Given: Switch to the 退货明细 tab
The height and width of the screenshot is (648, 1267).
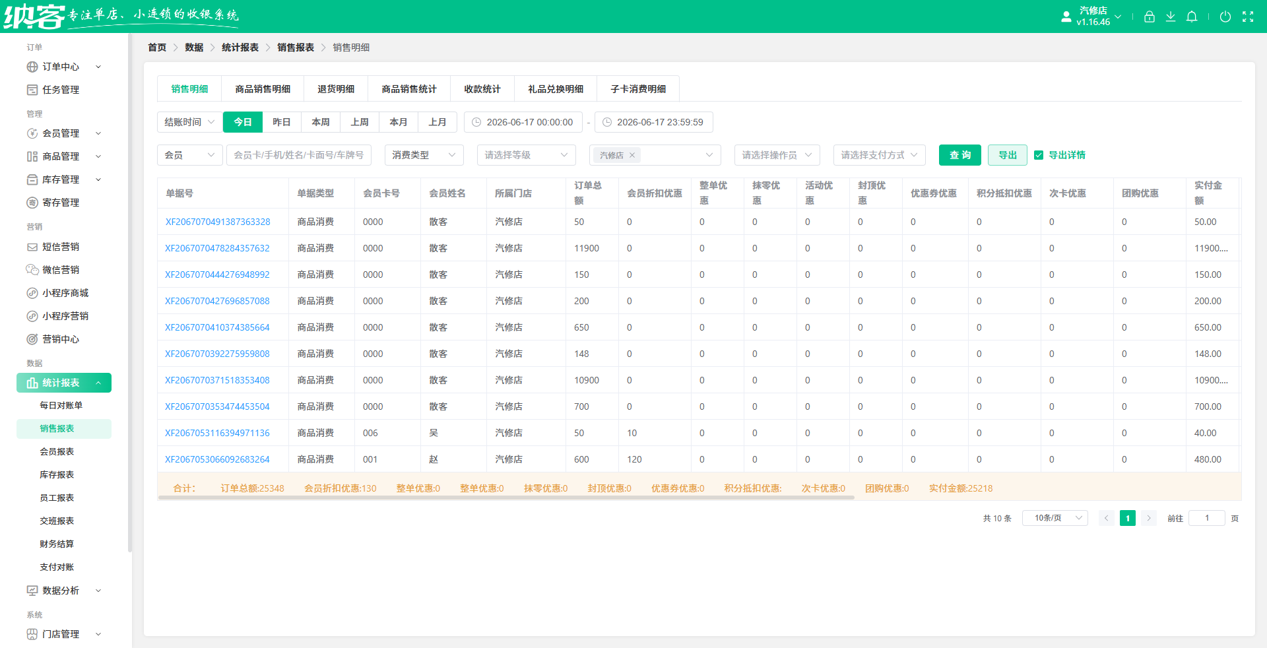Looking at the screenshot, I should (x=336, y=89).
